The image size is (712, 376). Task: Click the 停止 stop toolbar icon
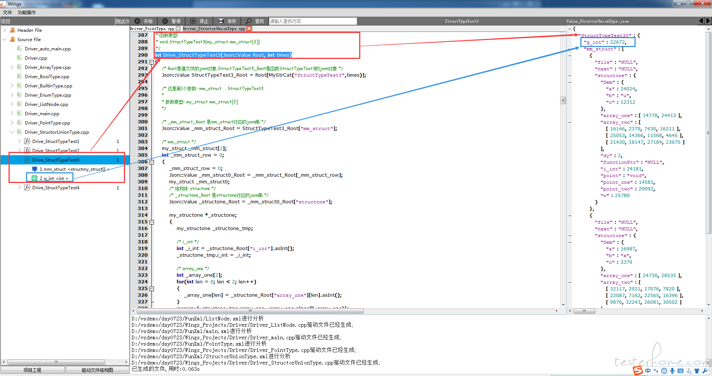(x=193, y=21)
